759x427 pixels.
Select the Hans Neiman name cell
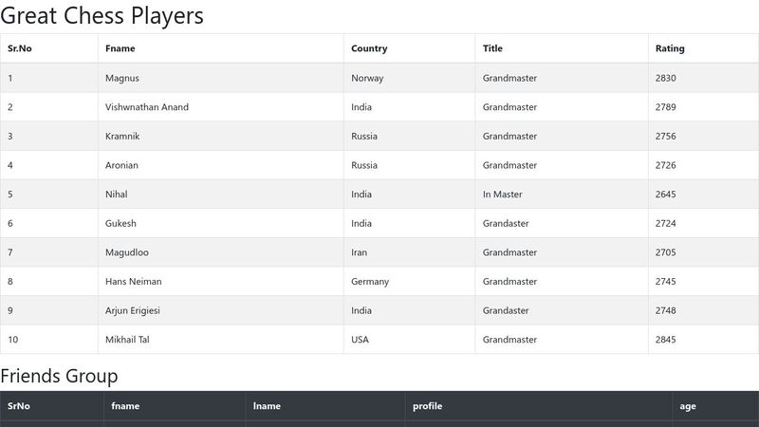(x=134, y=282)
